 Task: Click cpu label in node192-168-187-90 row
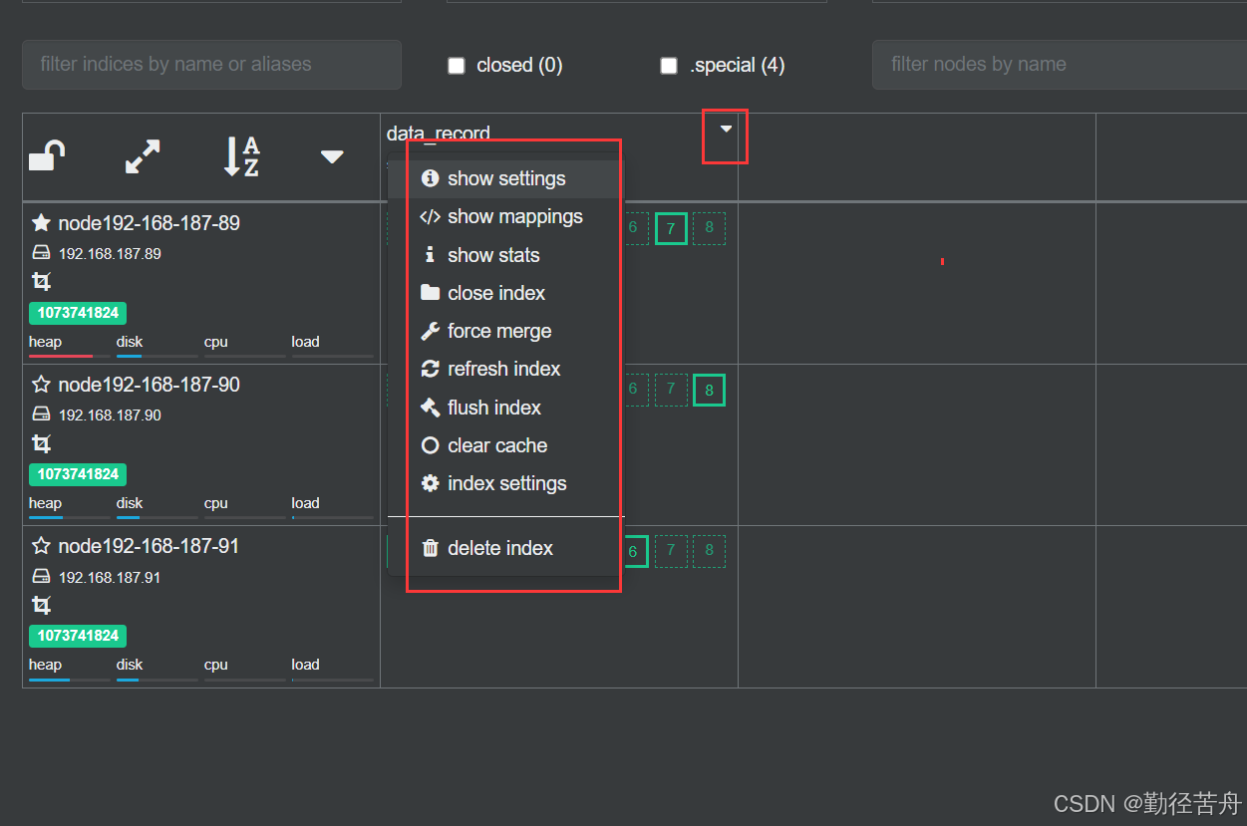(x=216, y=503)
